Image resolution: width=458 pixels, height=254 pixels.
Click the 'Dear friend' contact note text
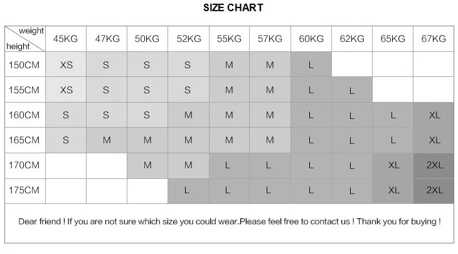(x=230, y=221)
